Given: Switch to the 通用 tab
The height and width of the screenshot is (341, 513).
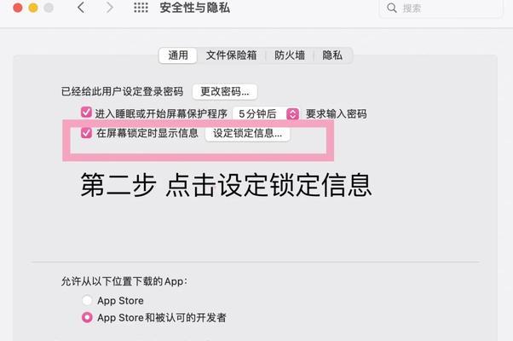Looking at the screenshot, I should [x=178, y=55].
